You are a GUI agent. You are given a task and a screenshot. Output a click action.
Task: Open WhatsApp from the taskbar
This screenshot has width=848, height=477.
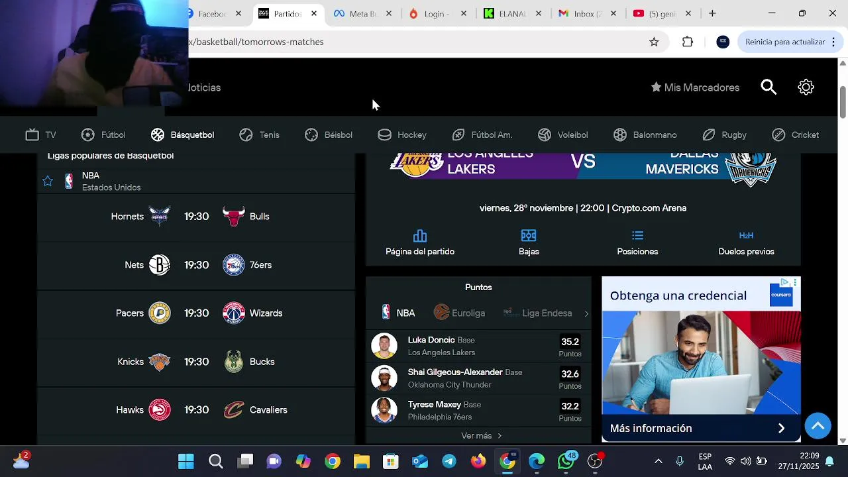click(566, 461)
